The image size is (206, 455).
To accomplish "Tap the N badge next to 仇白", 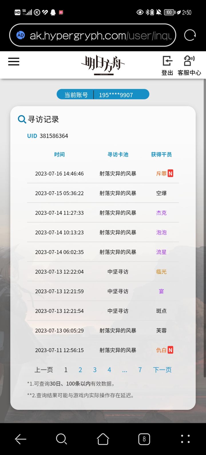I will pos(170,350).
